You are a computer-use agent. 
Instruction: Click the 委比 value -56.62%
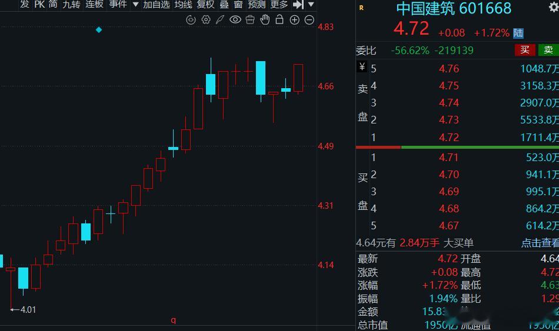[410, 50]
